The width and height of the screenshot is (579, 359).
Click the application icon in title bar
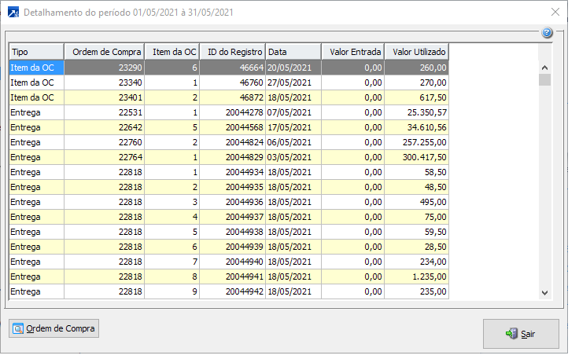[13, 13]
